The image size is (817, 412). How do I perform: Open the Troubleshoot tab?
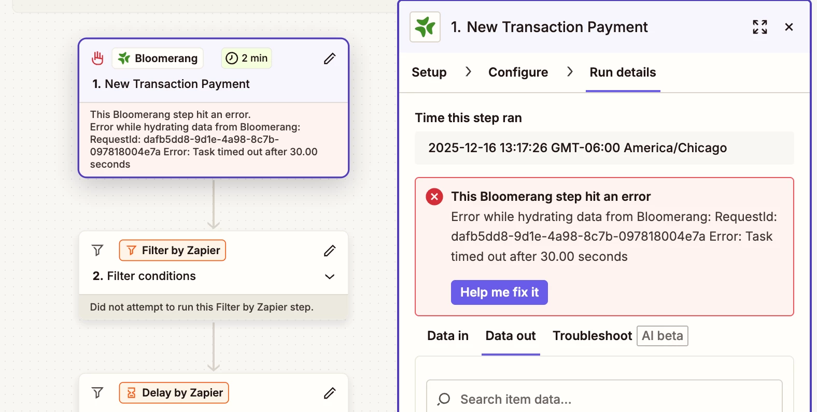pos(593,336)
